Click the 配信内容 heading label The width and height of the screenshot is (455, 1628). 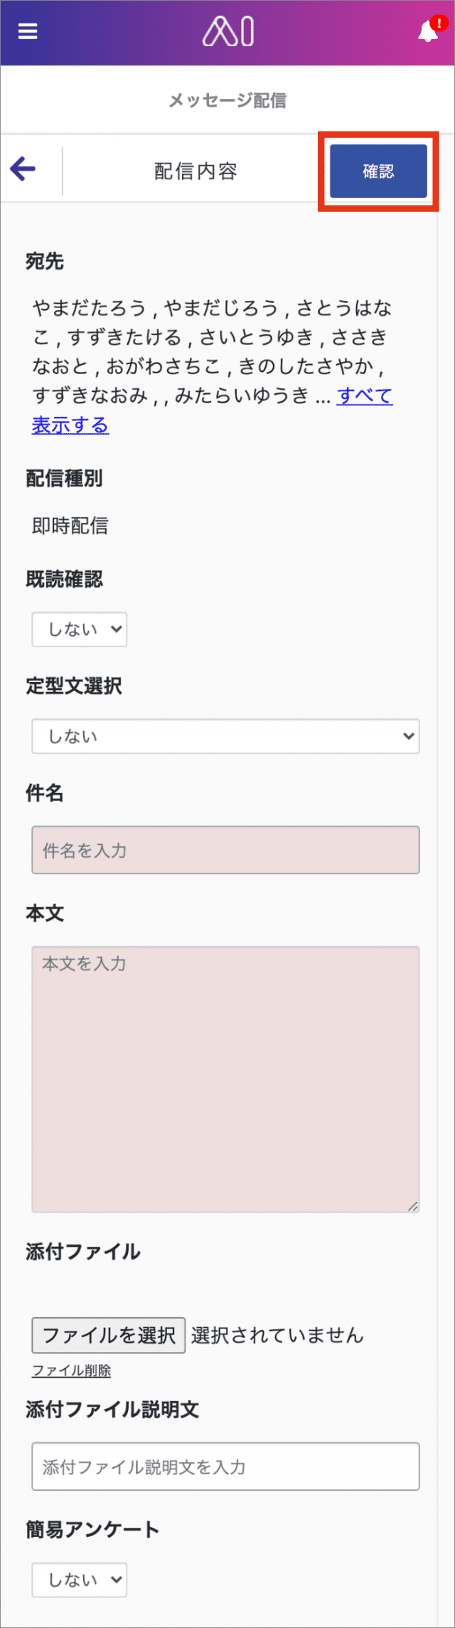click(196, 171)
